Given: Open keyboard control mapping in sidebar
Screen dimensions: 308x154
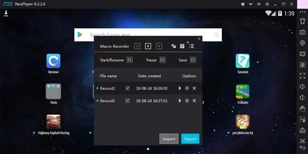Looking at the screenshot, I should [x=303, y=32].
